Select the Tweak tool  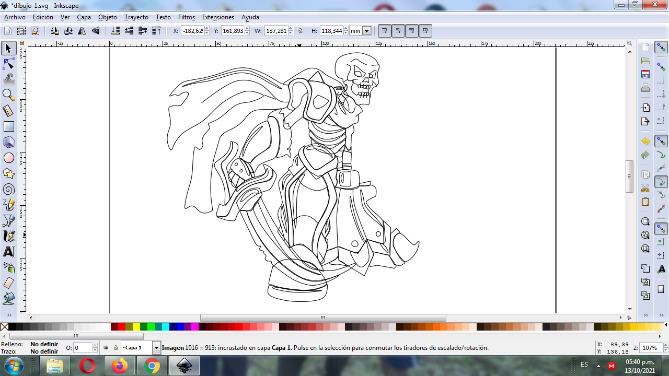[8, 79]
